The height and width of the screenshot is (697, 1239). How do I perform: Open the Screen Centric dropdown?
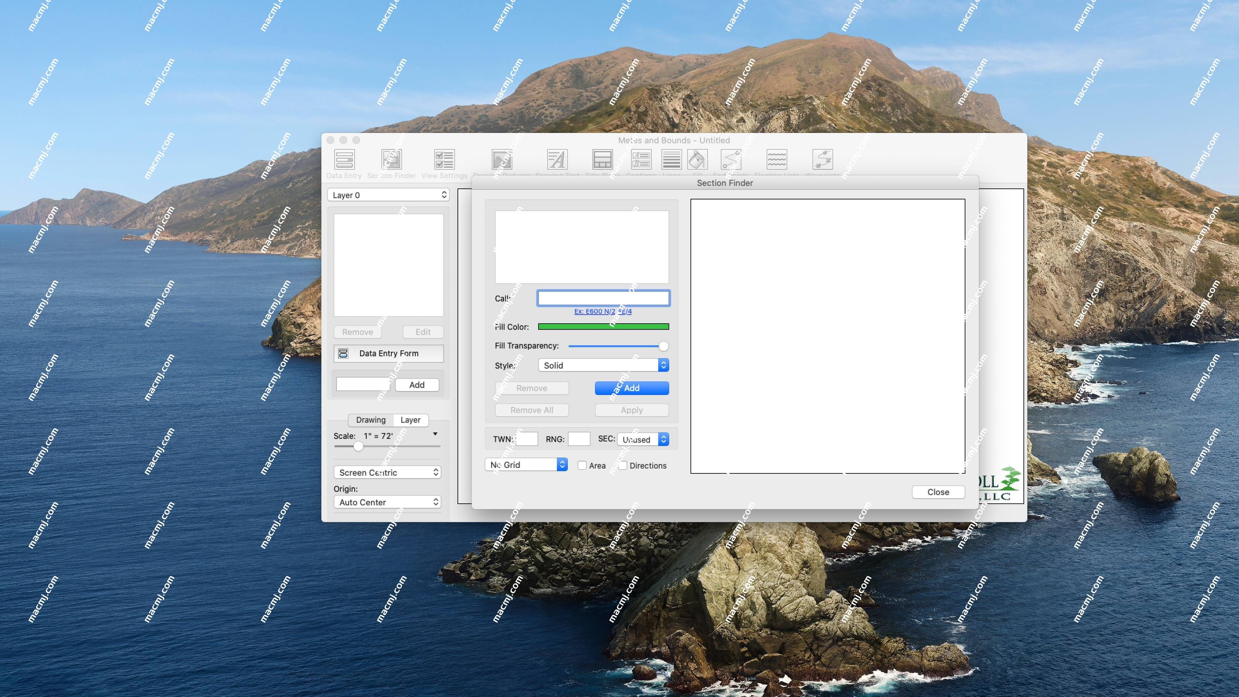click(387, 472)
